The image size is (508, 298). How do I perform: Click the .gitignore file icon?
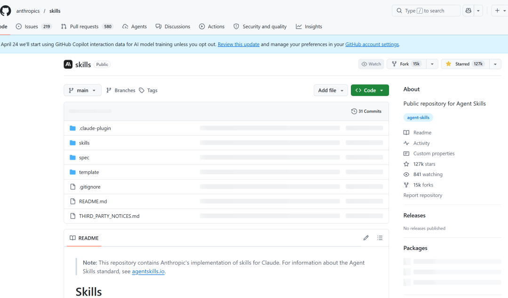pos(72,187)
